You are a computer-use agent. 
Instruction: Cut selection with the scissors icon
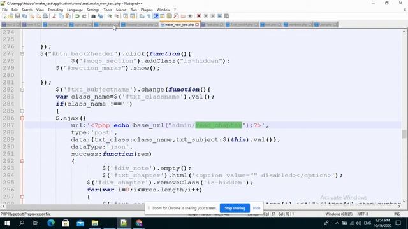coord(54,16)
